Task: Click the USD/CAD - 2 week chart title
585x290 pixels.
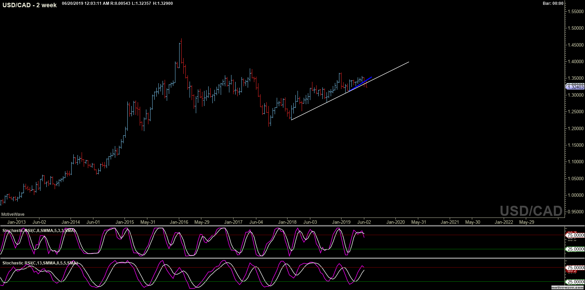Action: (29, 5)
